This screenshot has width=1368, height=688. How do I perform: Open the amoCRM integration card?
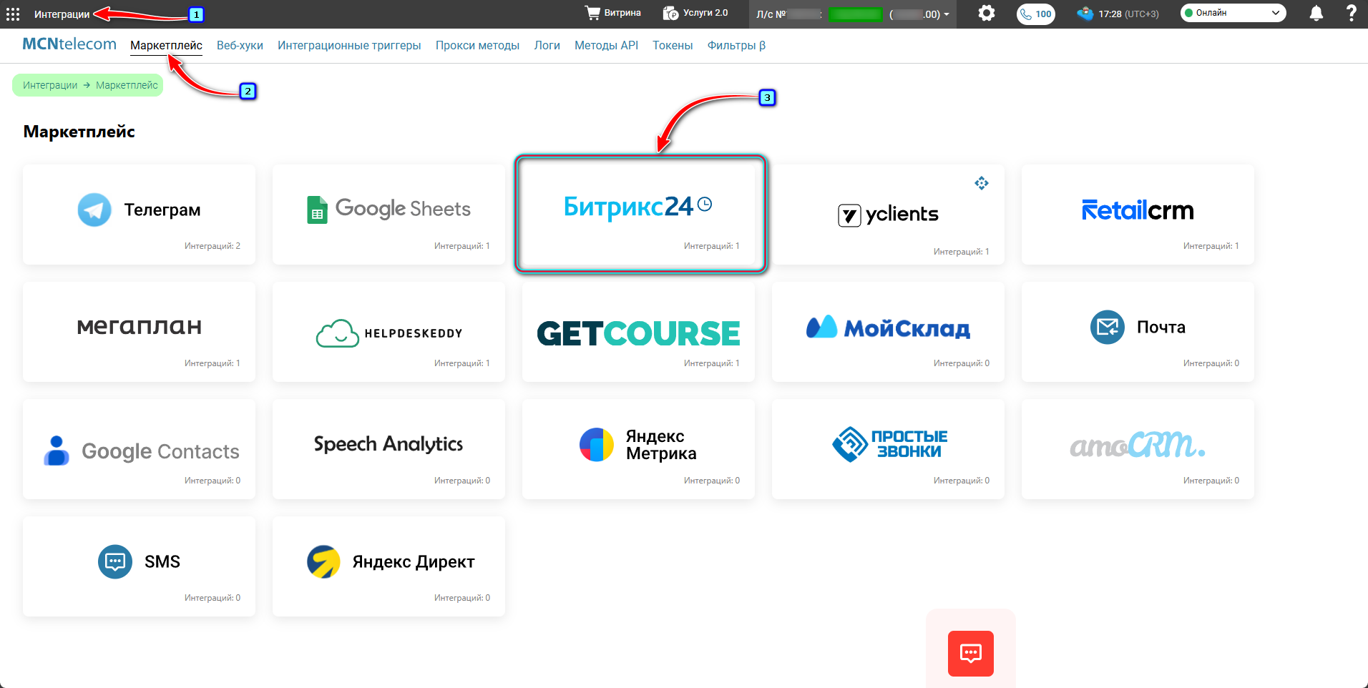point(1138,449)
